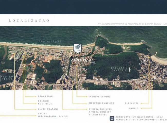Click the Av. Carlos Drummond de Andrade address

[132, 24]
